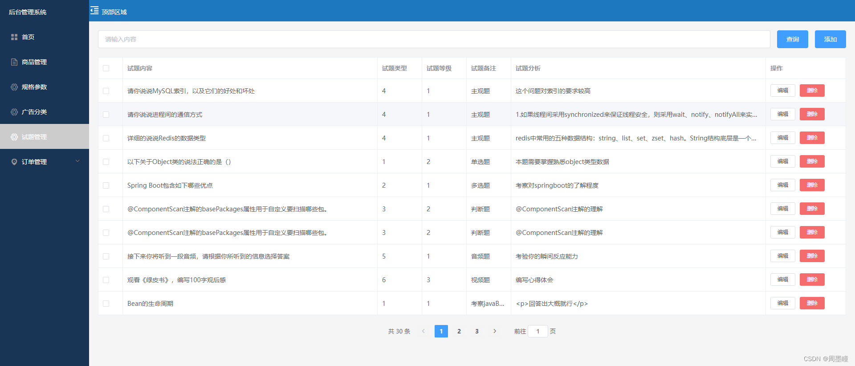This screenshot has width=855, height=366.
Task: Go to previous page arrow
Action: (423, 331)
